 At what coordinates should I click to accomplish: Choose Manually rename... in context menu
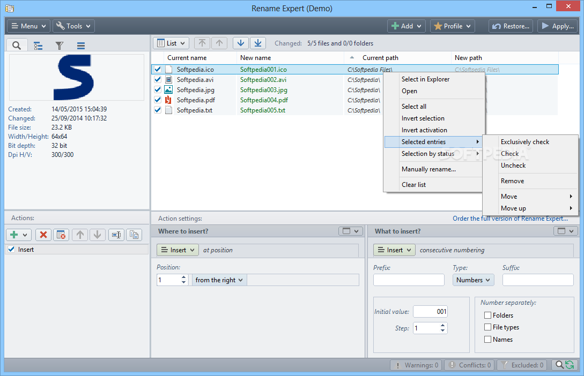tap(428, 169)
